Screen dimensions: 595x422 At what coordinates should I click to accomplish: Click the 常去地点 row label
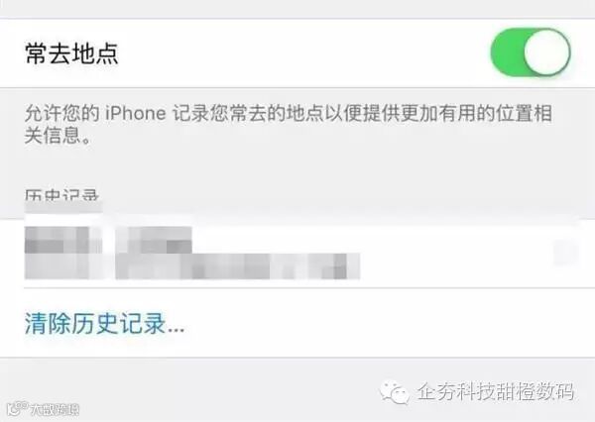point(71,53)
